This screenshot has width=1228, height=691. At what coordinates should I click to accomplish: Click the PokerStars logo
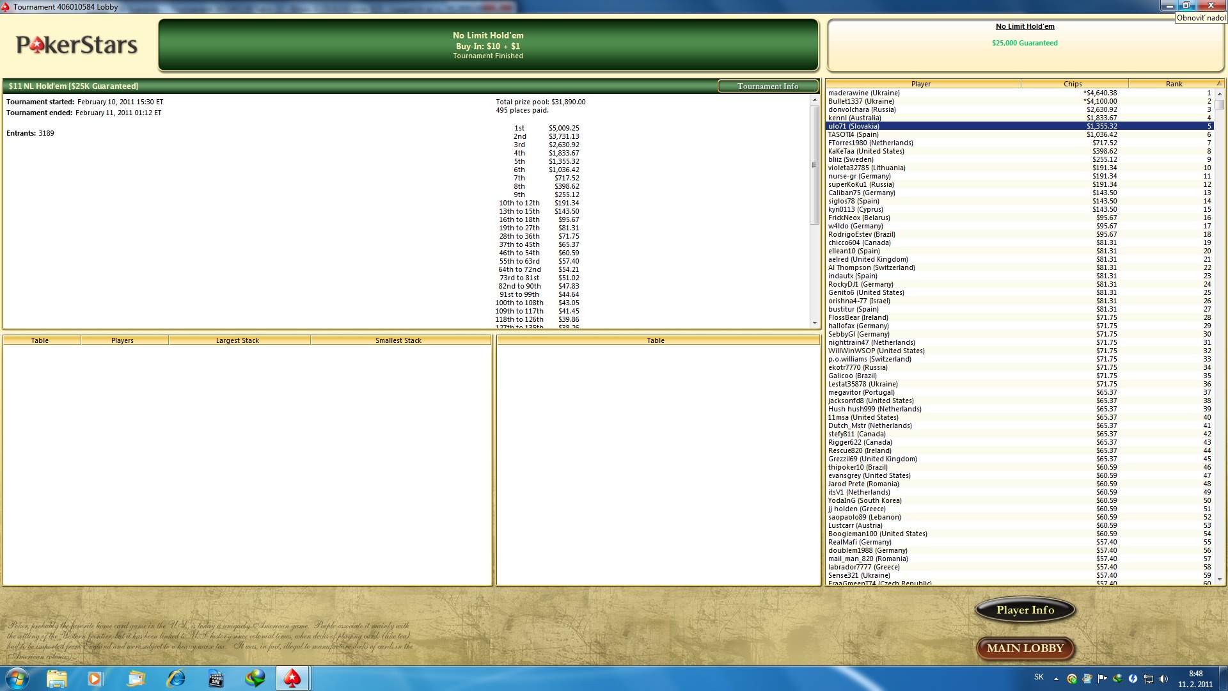click(x=77, y=45)
